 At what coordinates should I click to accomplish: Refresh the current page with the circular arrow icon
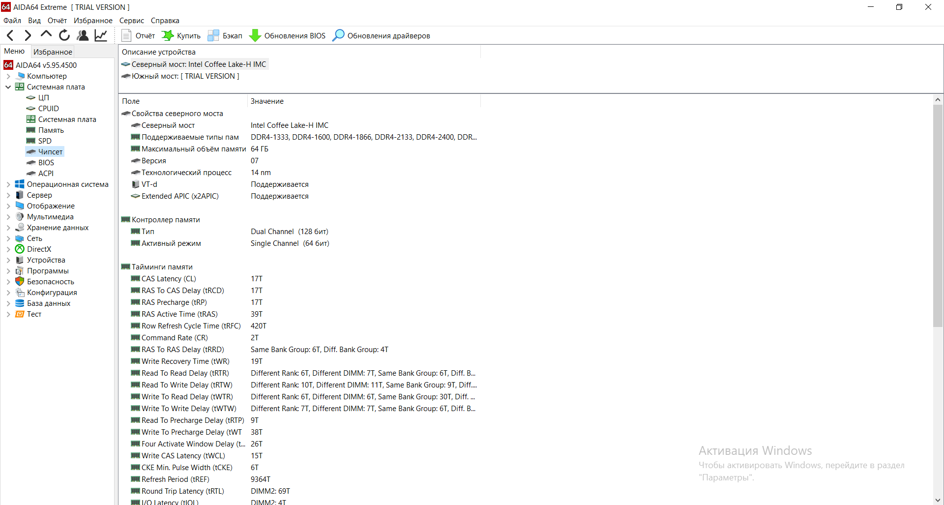pyautogui.click(x=64, y=35)
